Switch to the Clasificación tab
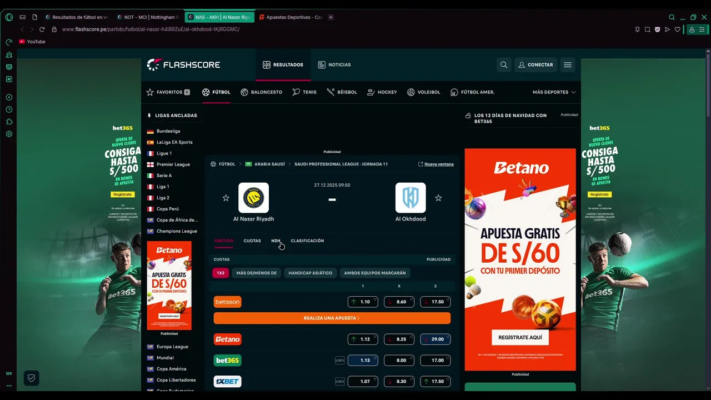The width and height of the screenshot is (711, 400). point(307,241)
